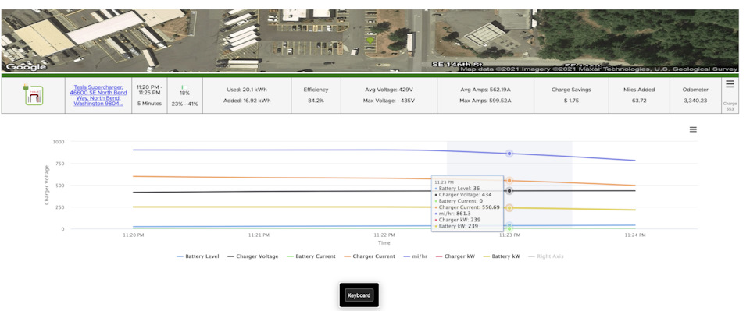Click the Max Voltage: - 435V value
Viewport: 750px width, 311px height.
389,101
